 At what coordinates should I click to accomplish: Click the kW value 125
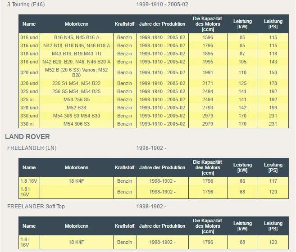pos(242,83)
